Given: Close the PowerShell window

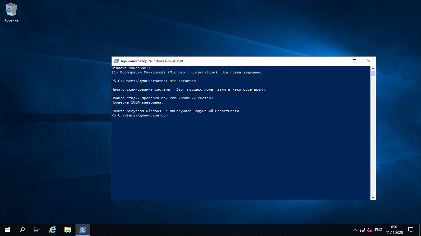Looking at the screenshot, I should pyautogui.click(x=369, y=61).
